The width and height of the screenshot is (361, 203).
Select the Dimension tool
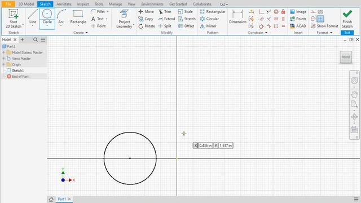237,16
